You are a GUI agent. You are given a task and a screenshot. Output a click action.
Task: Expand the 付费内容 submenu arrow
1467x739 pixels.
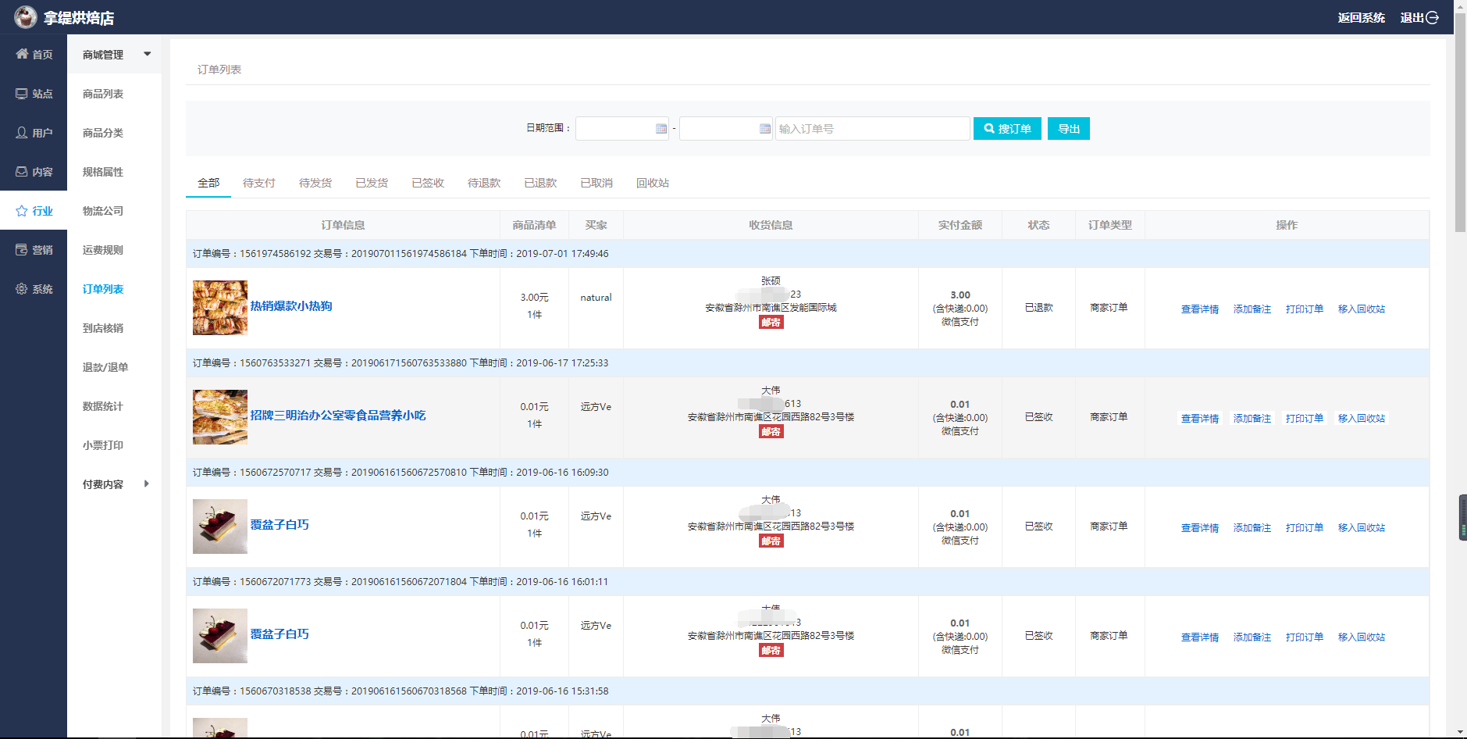(147, 484)
